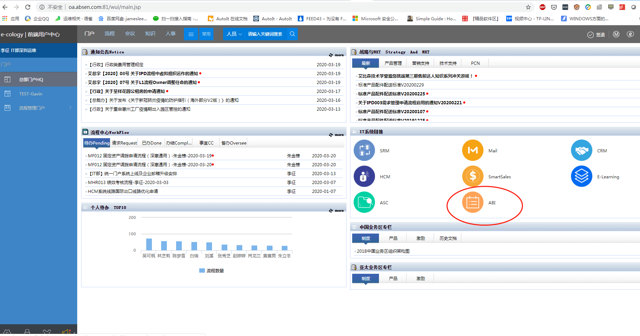Screen dimensions: 640x336
Task: Launch the CRM handshake icon
Action: point(581,150)
